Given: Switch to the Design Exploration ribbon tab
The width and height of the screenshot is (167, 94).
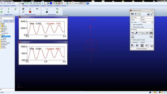Looking at the screenshot, I should click(35, 6).
